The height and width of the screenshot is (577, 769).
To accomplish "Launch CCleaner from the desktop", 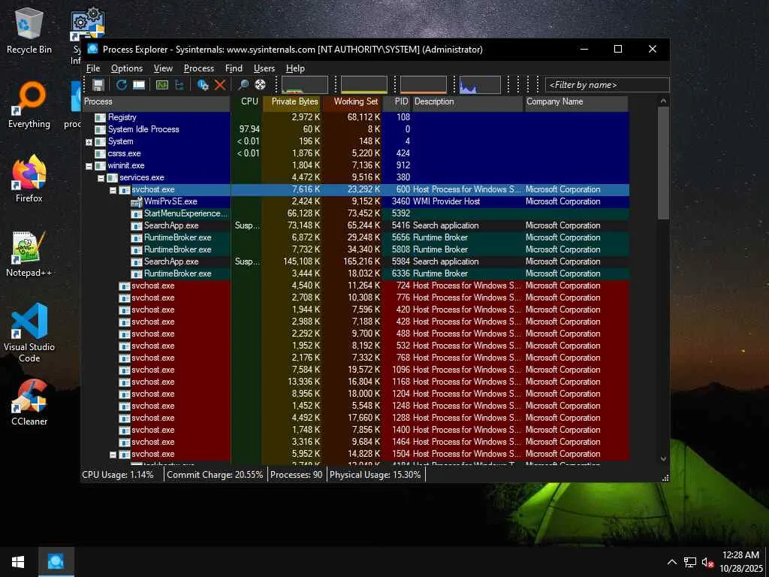I will click(29, 403).
